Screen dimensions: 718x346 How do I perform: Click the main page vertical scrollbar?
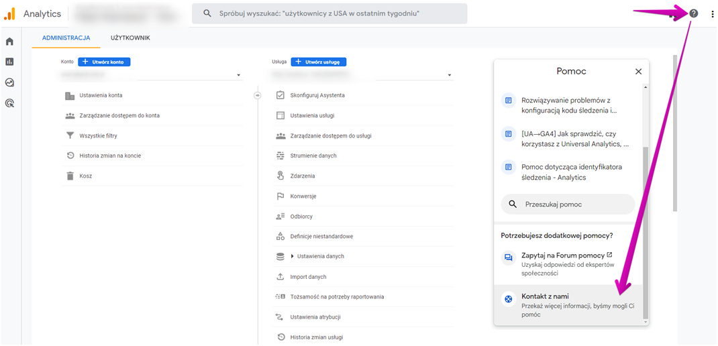click(674, 133)
